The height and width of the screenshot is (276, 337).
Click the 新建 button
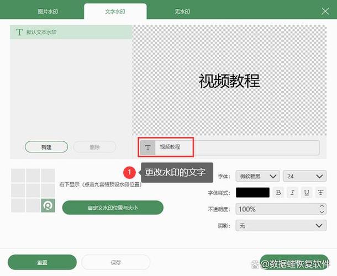(x=46, y=147)
